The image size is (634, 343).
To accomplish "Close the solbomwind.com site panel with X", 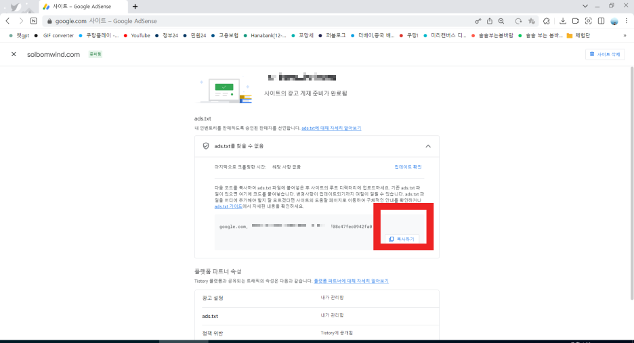I will pos(14,54).
